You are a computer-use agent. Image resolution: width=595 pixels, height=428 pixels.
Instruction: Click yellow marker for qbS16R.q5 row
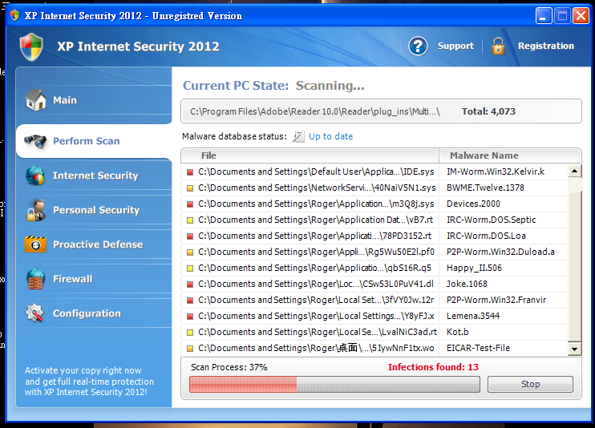(190, 269)
